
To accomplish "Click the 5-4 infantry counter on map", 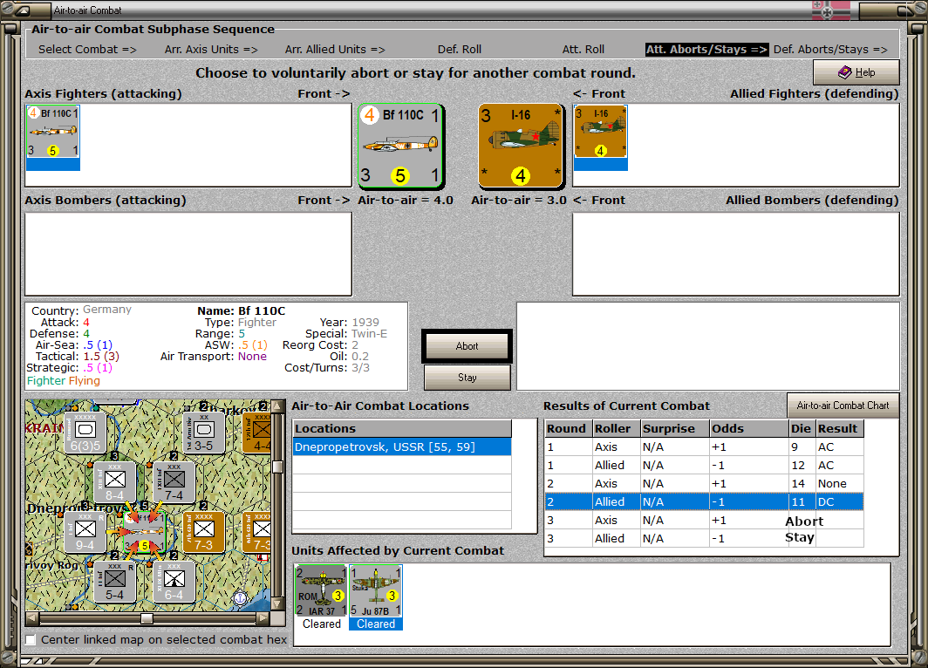I will point(115,582).
